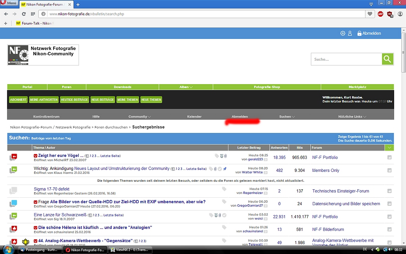The image size is (406, 254).
Task: Expand the Nützliche Links dropdown
Action: pyautogui.click(x=352, y=117)
